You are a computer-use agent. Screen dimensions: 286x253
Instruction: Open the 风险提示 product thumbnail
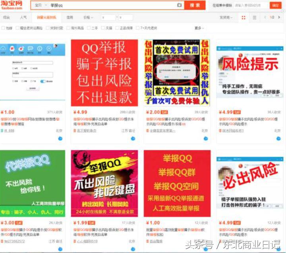(x=250, y=73)
